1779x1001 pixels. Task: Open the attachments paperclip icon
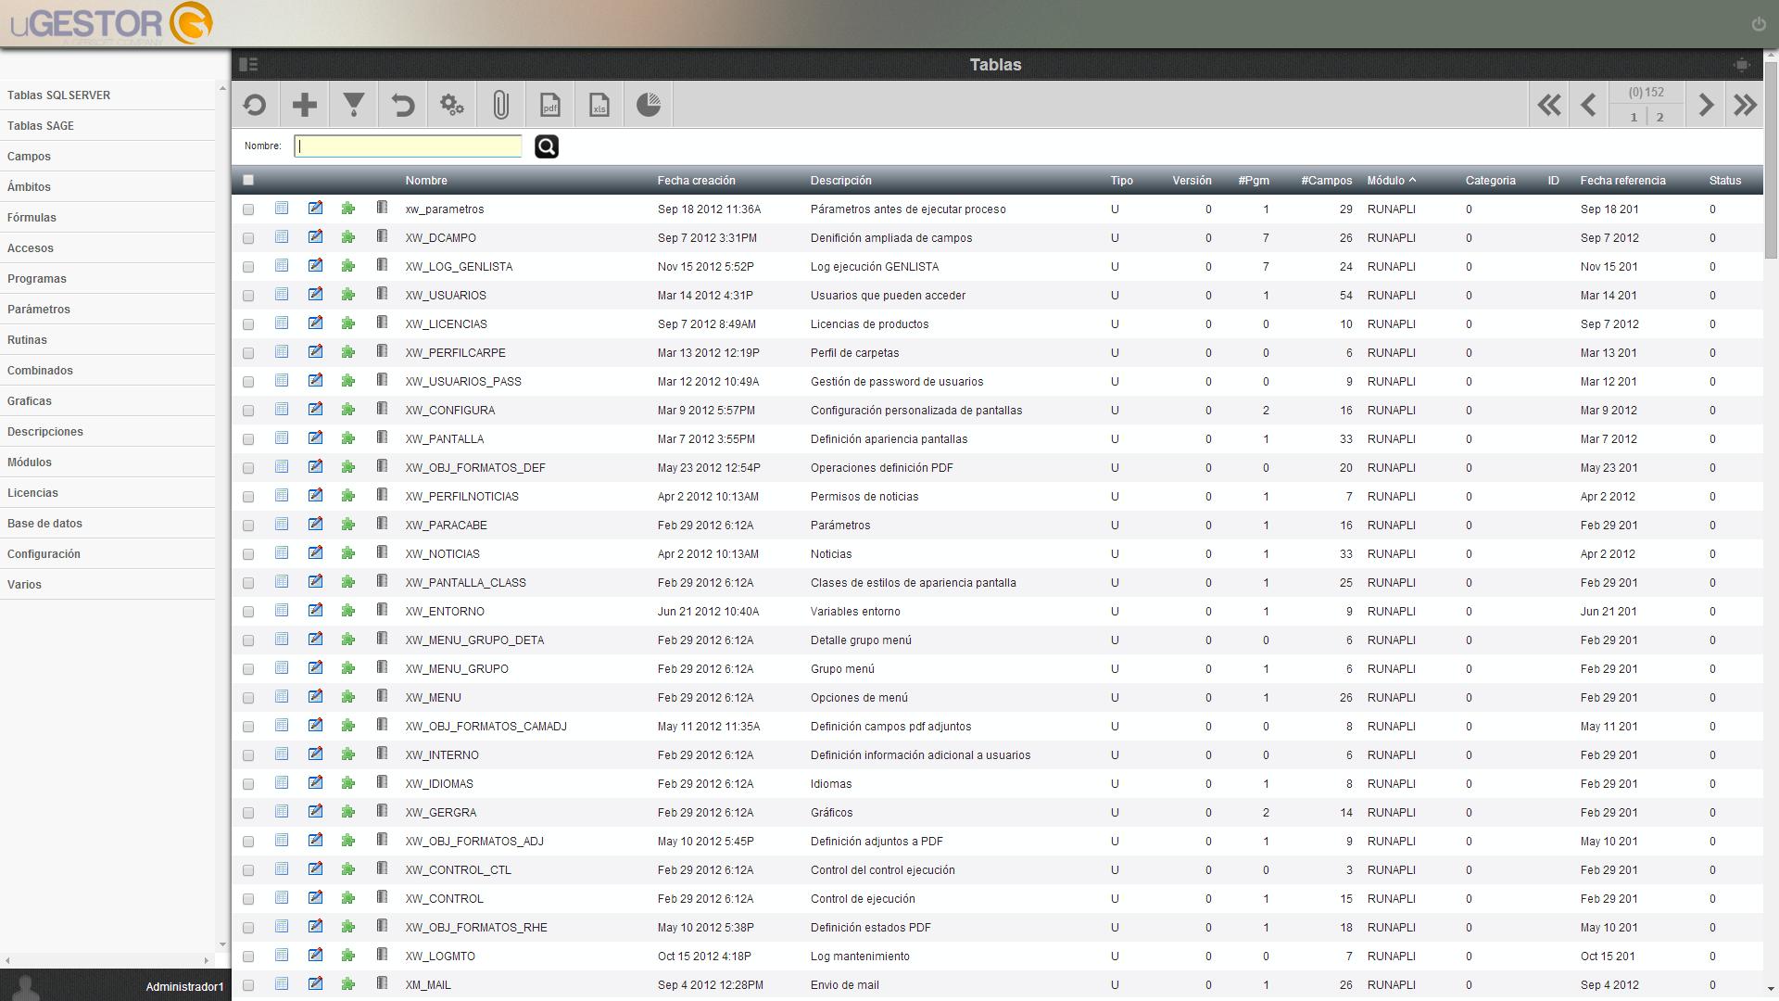pyautogui.click(x=500, y=105)
